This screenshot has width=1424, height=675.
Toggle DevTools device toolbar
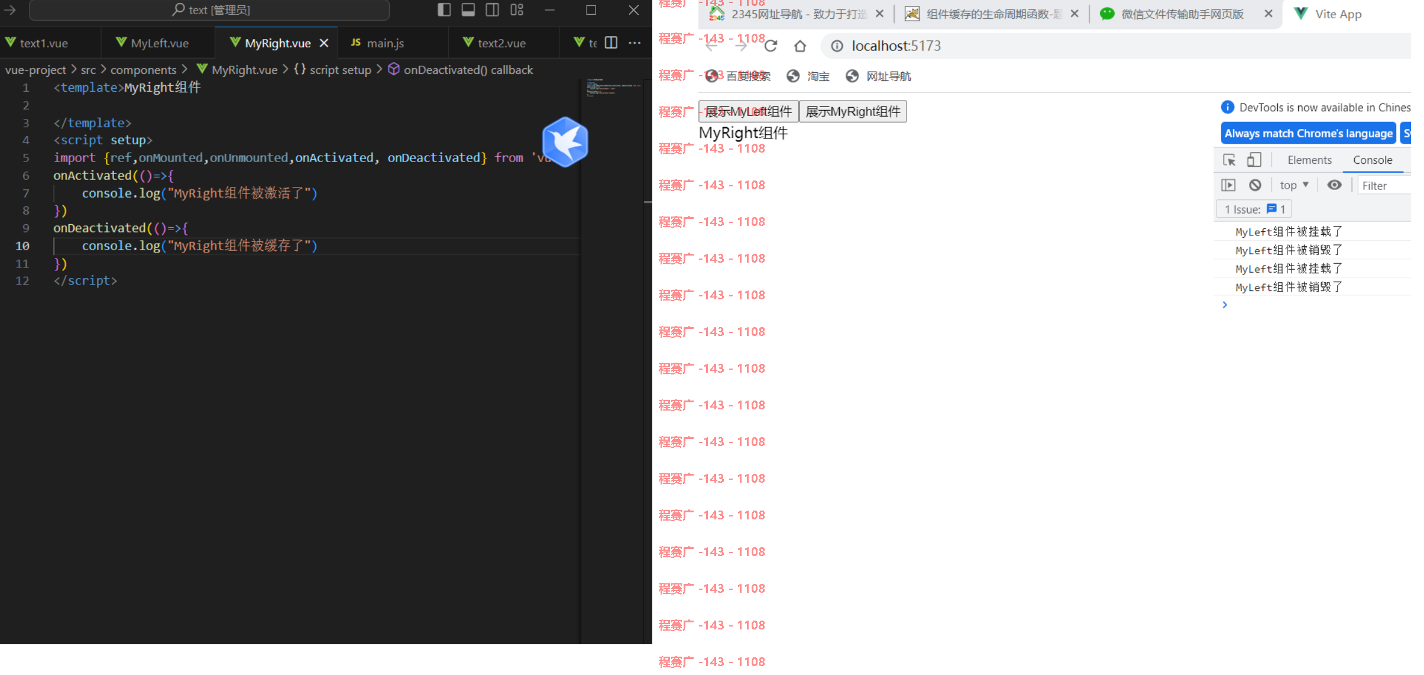click(x=1254, y=160)
